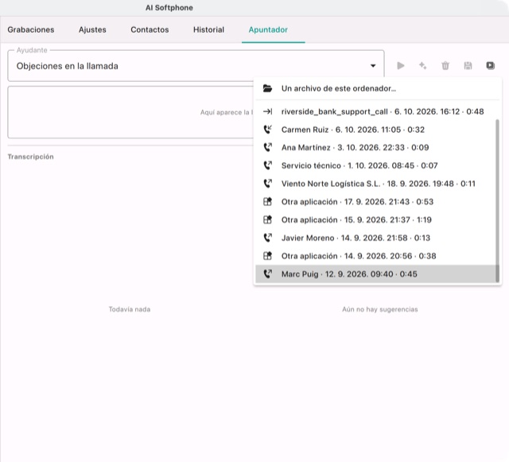The width and height of the screenshot is (509, 462).
Task: Switch to the Ajustes tab
Action: pos(92,29)
